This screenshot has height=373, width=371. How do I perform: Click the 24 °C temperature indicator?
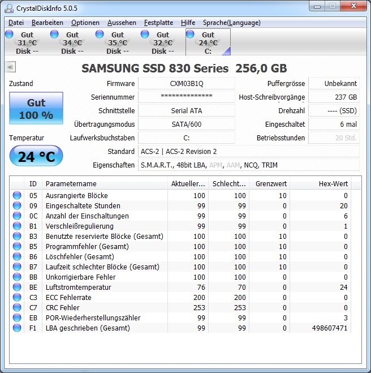tap(36, 156)
